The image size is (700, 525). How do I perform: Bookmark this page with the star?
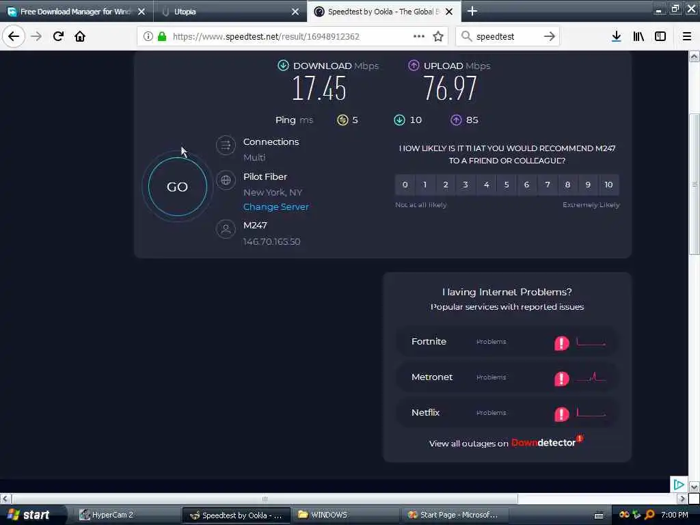438,36
